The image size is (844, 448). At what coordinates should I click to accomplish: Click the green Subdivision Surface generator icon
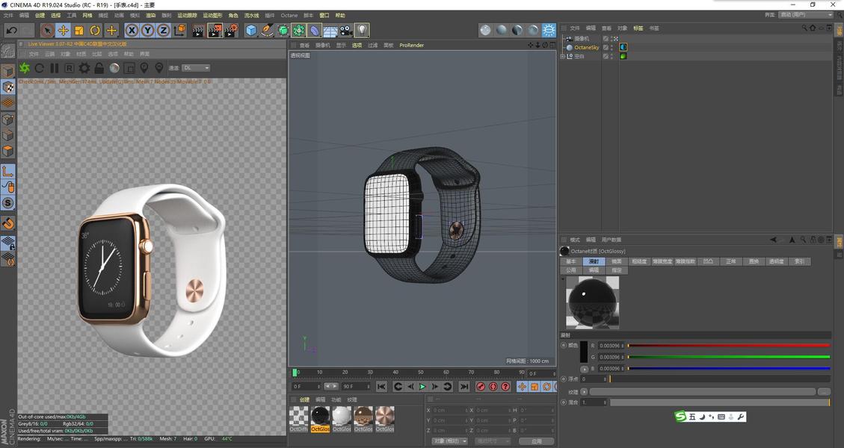283,30
